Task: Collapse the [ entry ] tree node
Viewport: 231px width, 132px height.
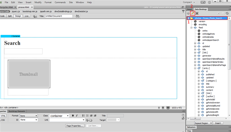Action: coord(195,68)
